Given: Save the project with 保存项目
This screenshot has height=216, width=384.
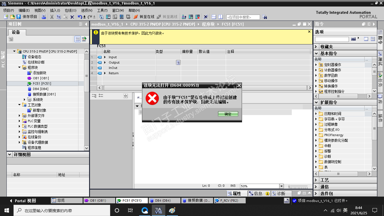Looking at the screenshot, I should click(x=27, y=17).
